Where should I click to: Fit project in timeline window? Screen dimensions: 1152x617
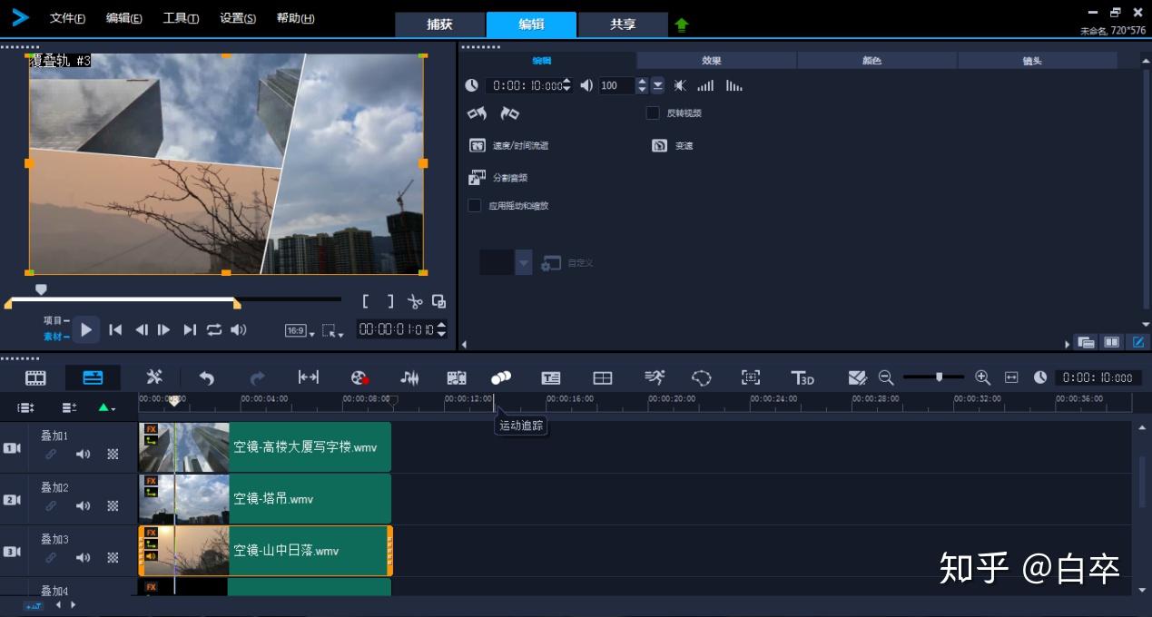pos(1012,377)
